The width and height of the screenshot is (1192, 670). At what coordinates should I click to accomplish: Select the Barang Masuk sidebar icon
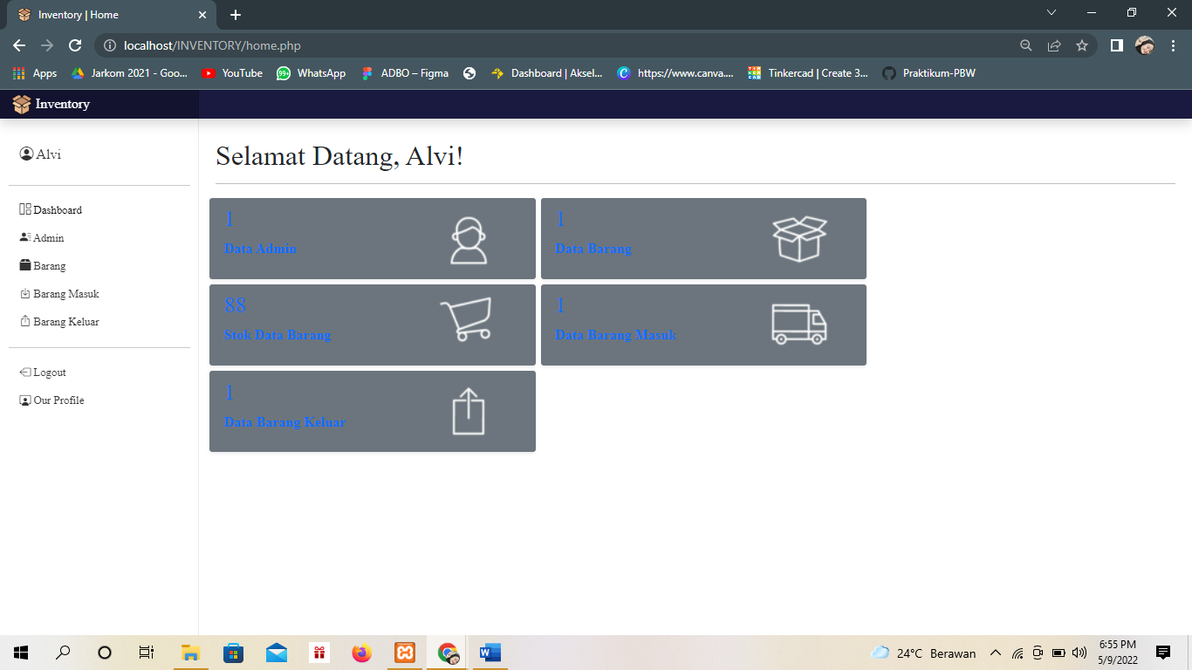24,294
